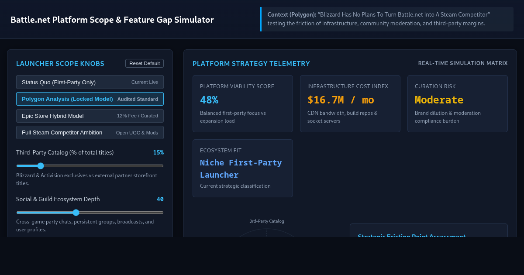Click the Real-Time Simulation Matrix label
This screenshot has width=524, height=275.
pyautogui.click(x=463, y=63)
